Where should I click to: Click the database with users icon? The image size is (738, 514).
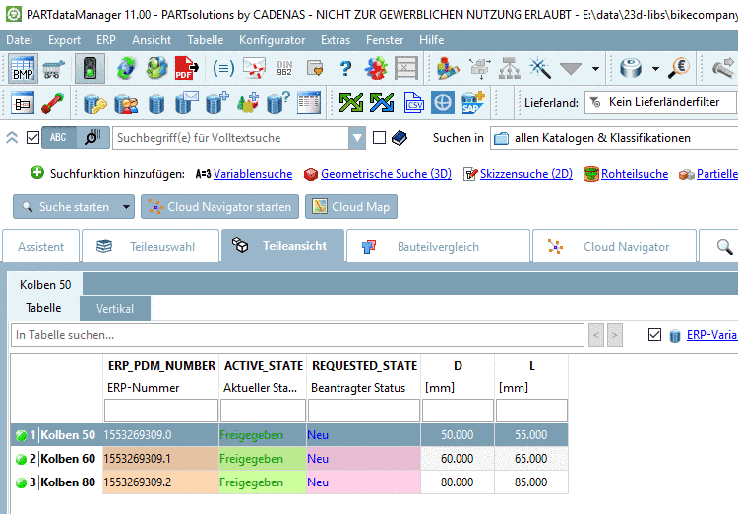tap(126, 103)
